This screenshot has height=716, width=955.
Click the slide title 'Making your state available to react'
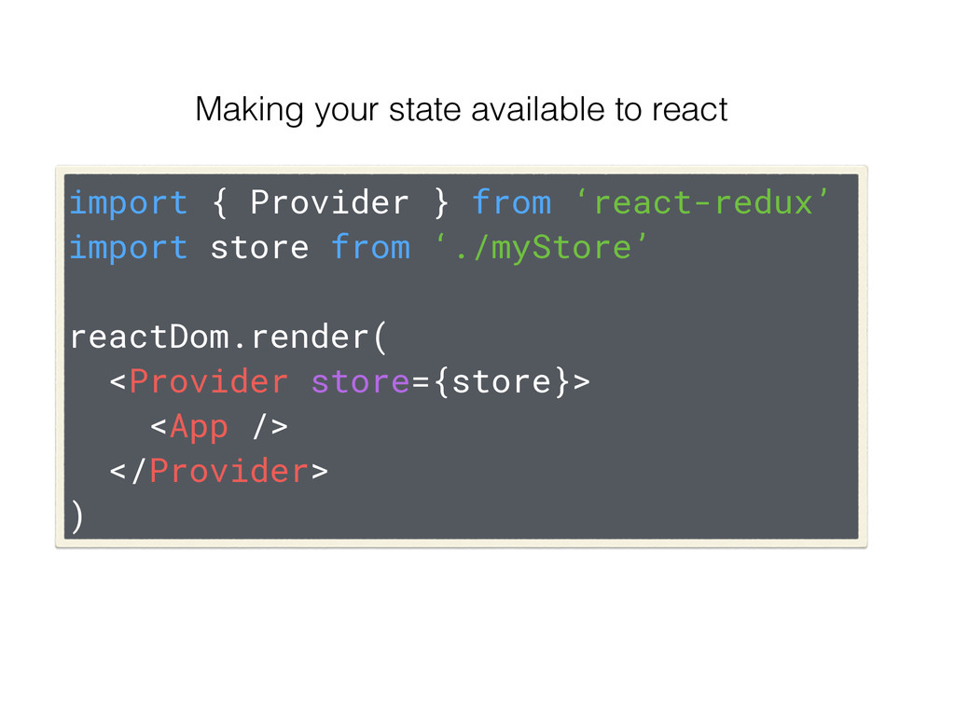(x=461, y=110)
